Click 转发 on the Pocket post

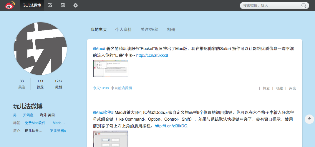coord(266,88)
